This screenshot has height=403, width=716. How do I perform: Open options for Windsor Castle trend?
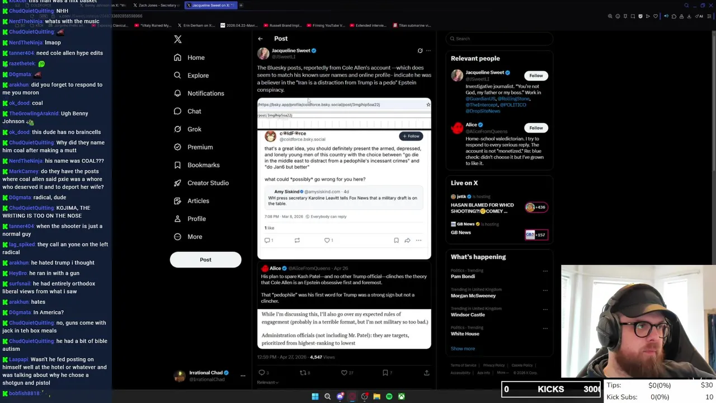tap(545, 310)
